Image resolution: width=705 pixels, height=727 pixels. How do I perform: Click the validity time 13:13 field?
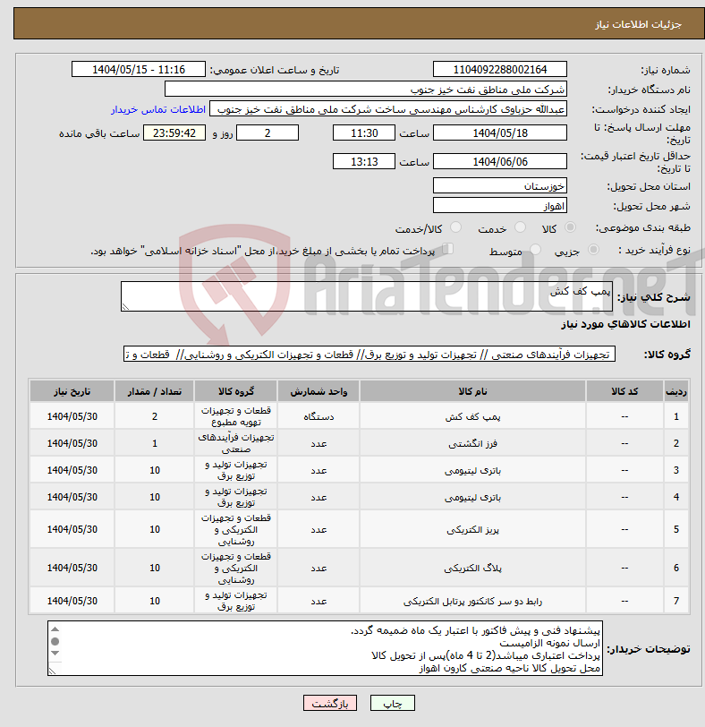pyautogui.click(x=364, y=162)
